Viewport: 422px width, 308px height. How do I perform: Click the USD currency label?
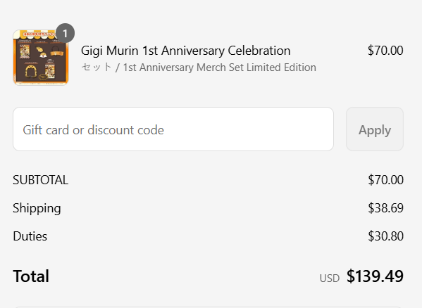tap(330, 278)
